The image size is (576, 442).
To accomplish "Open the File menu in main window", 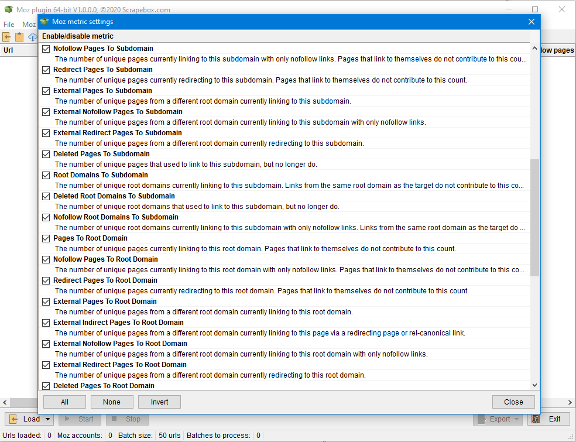I will pos(9,24).
